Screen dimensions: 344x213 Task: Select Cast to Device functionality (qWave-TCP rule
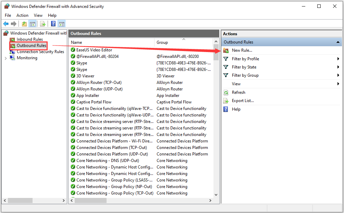(x=114, y=109)
